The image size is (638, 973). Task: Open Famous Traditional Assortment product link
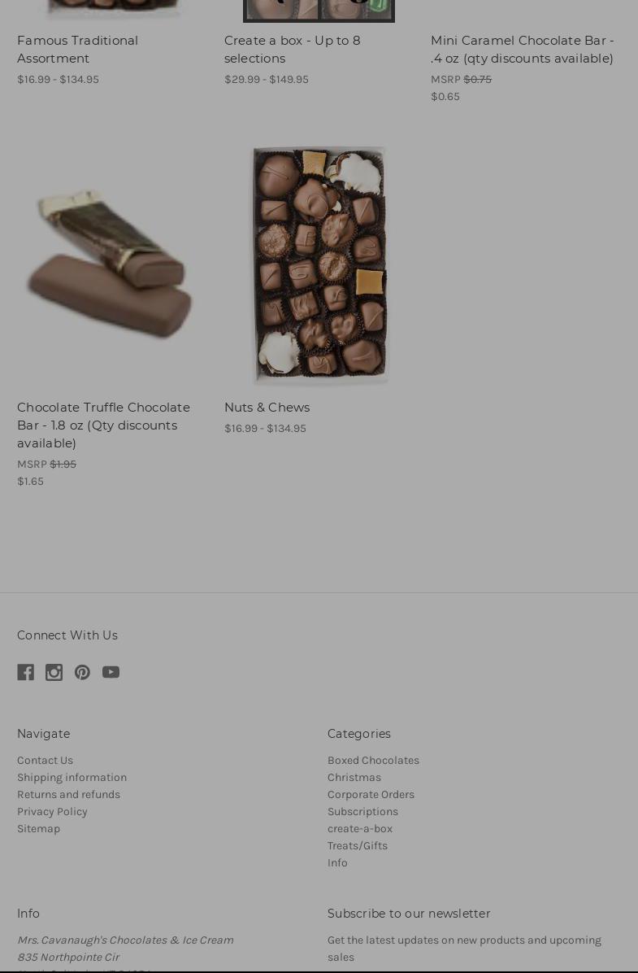(77, 49)
